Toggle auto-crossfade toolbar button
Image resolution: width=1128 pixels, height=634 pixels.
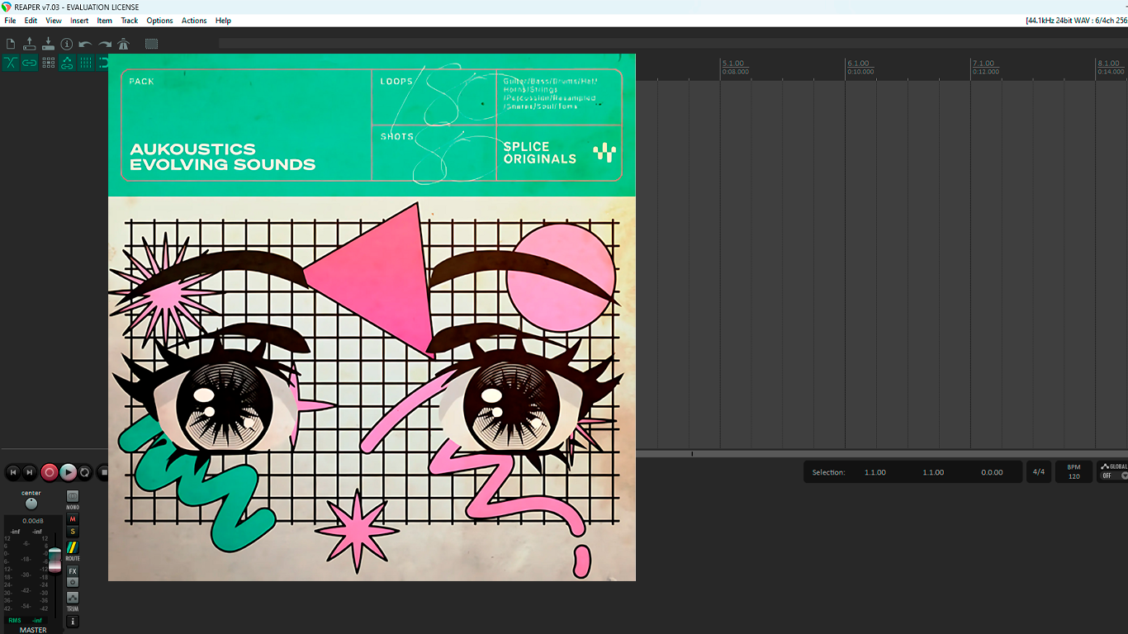click(x=11, y=63)
